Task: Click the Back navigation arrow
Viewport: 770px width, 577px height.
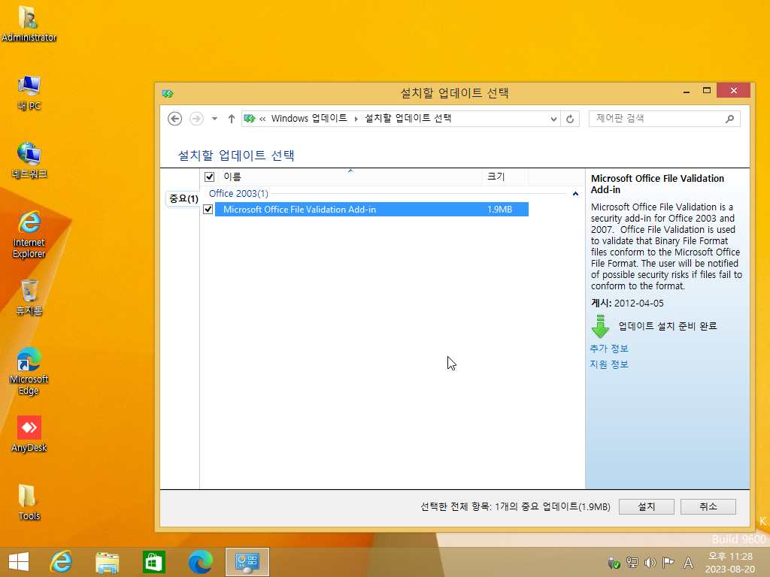Action: (x=174, y=119)
